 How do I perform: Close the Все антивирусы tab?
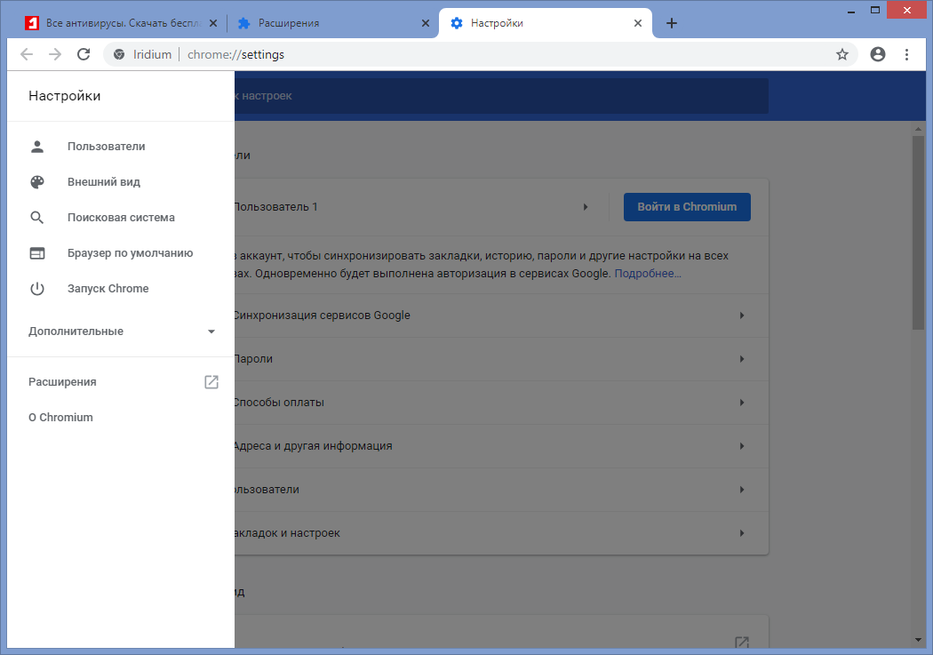(213, 23)
